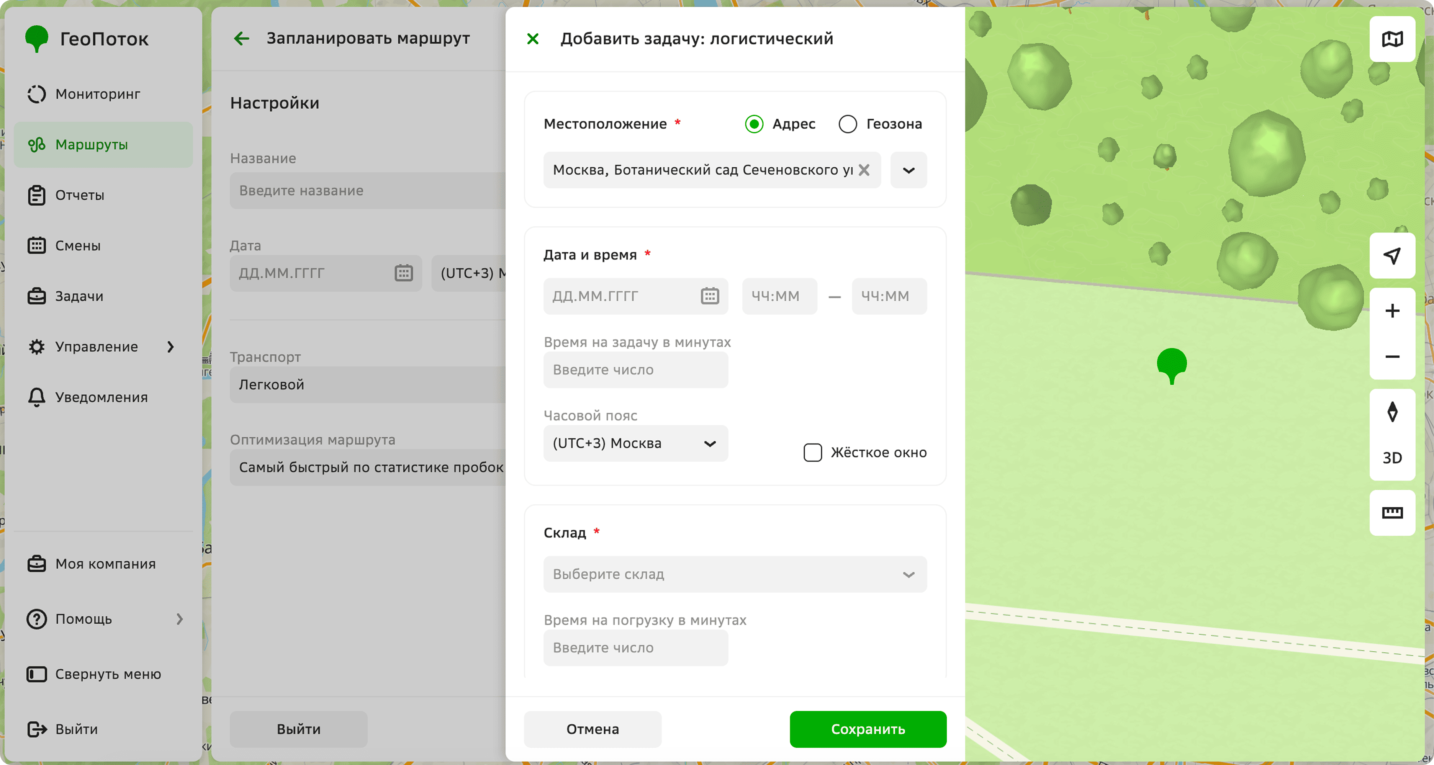This screenshot has height=765, width=1434.
Task: Open the Оптимизация маршрута dropdown
Action: 367,467
